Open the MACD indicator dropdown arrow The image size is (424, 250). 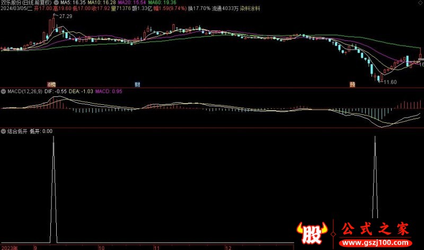3,92
